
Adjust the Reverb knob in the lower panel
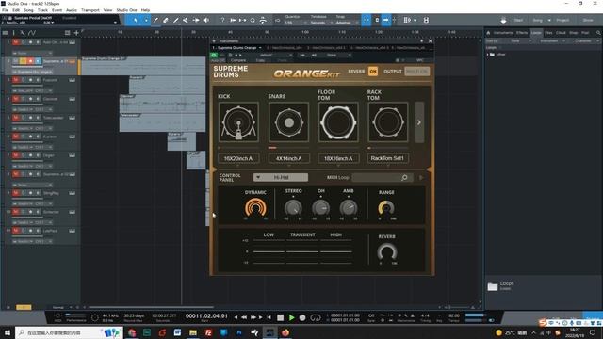coord(387,251)
